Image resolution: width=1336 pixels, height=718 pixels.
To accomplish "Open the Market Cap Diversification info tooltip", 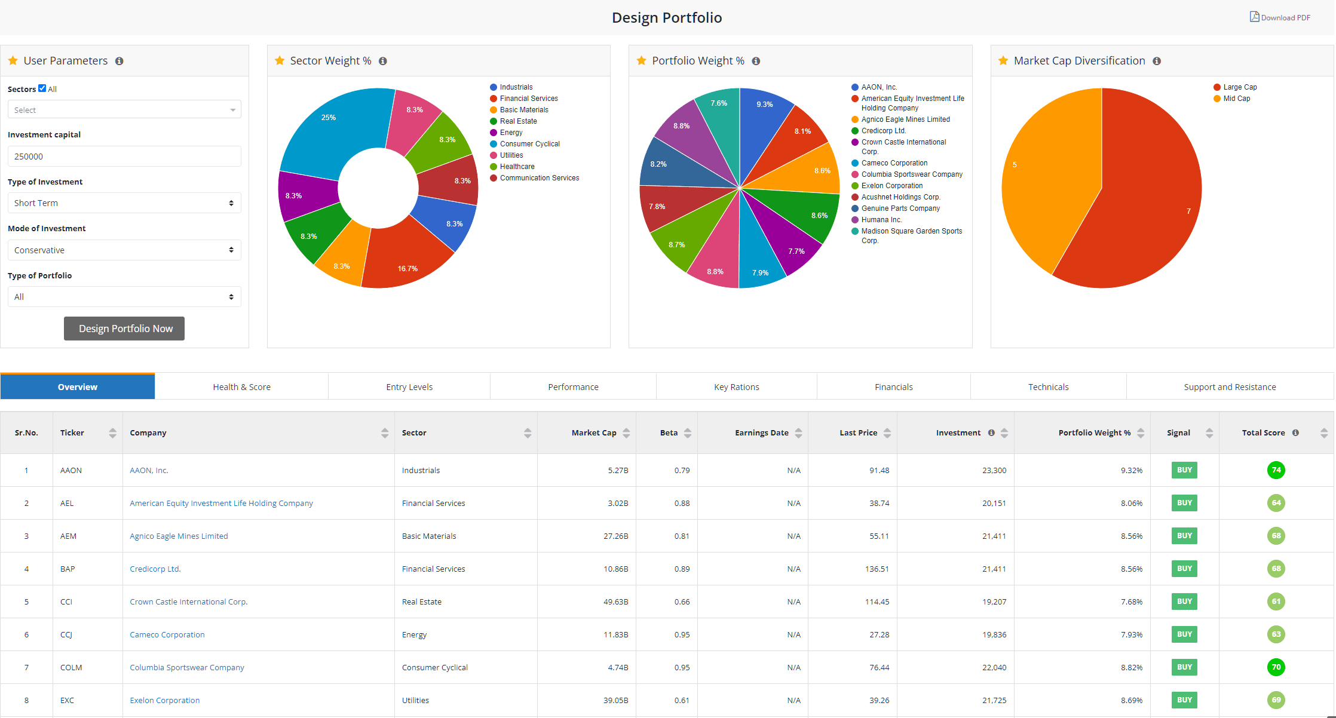I will click(1157, 61).
